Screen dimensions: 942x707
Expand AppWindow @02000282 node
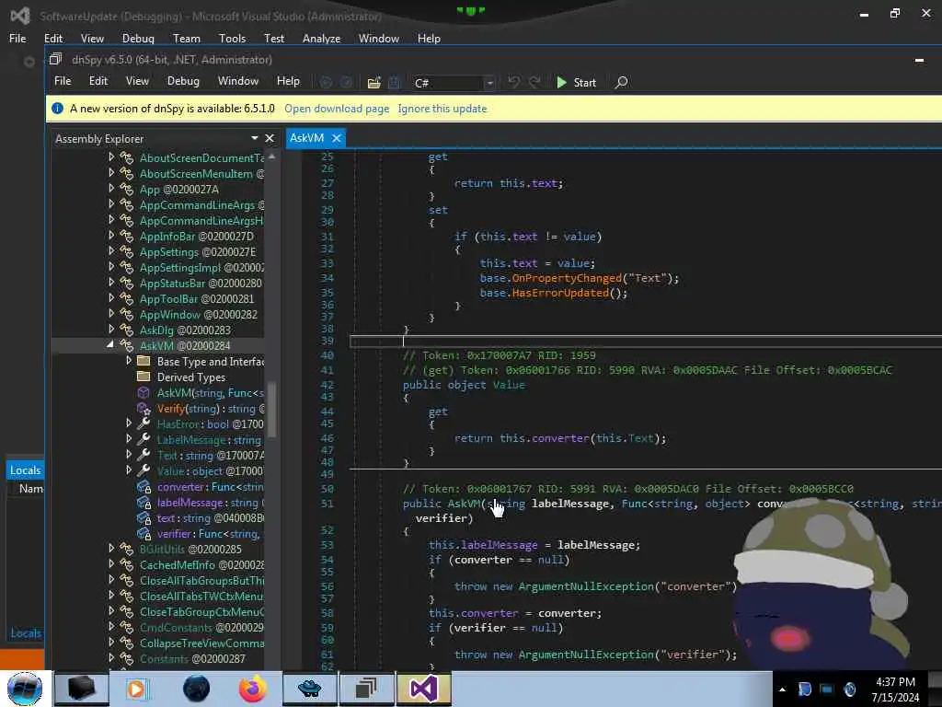(x=111, y=314)
